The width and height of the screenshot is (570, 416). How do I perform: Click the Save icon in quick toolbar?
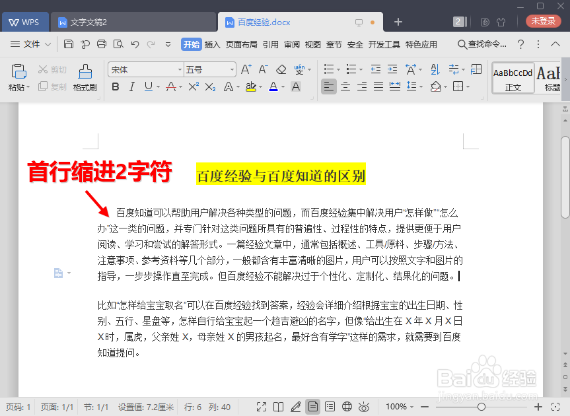(68, 44)
